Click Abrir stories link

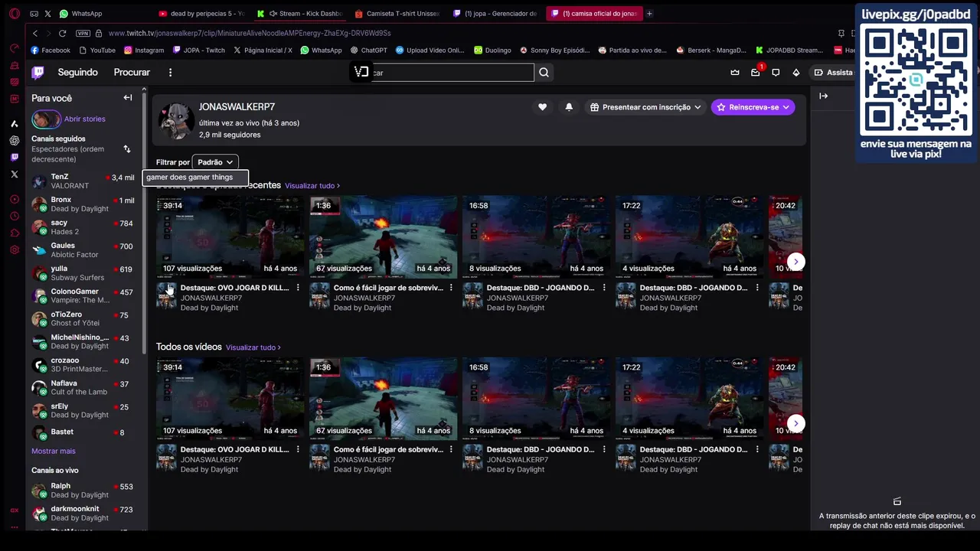click(85, 119)
